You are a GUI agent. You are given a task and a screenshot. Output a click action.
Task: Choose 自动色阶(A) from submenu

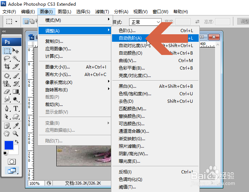click(x=155, y=38)
